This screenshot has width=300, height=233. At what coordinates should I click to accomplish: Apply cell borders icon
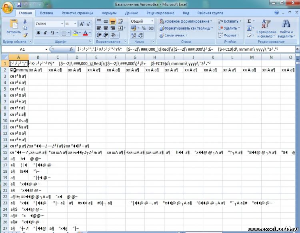[x=64, y=33]
